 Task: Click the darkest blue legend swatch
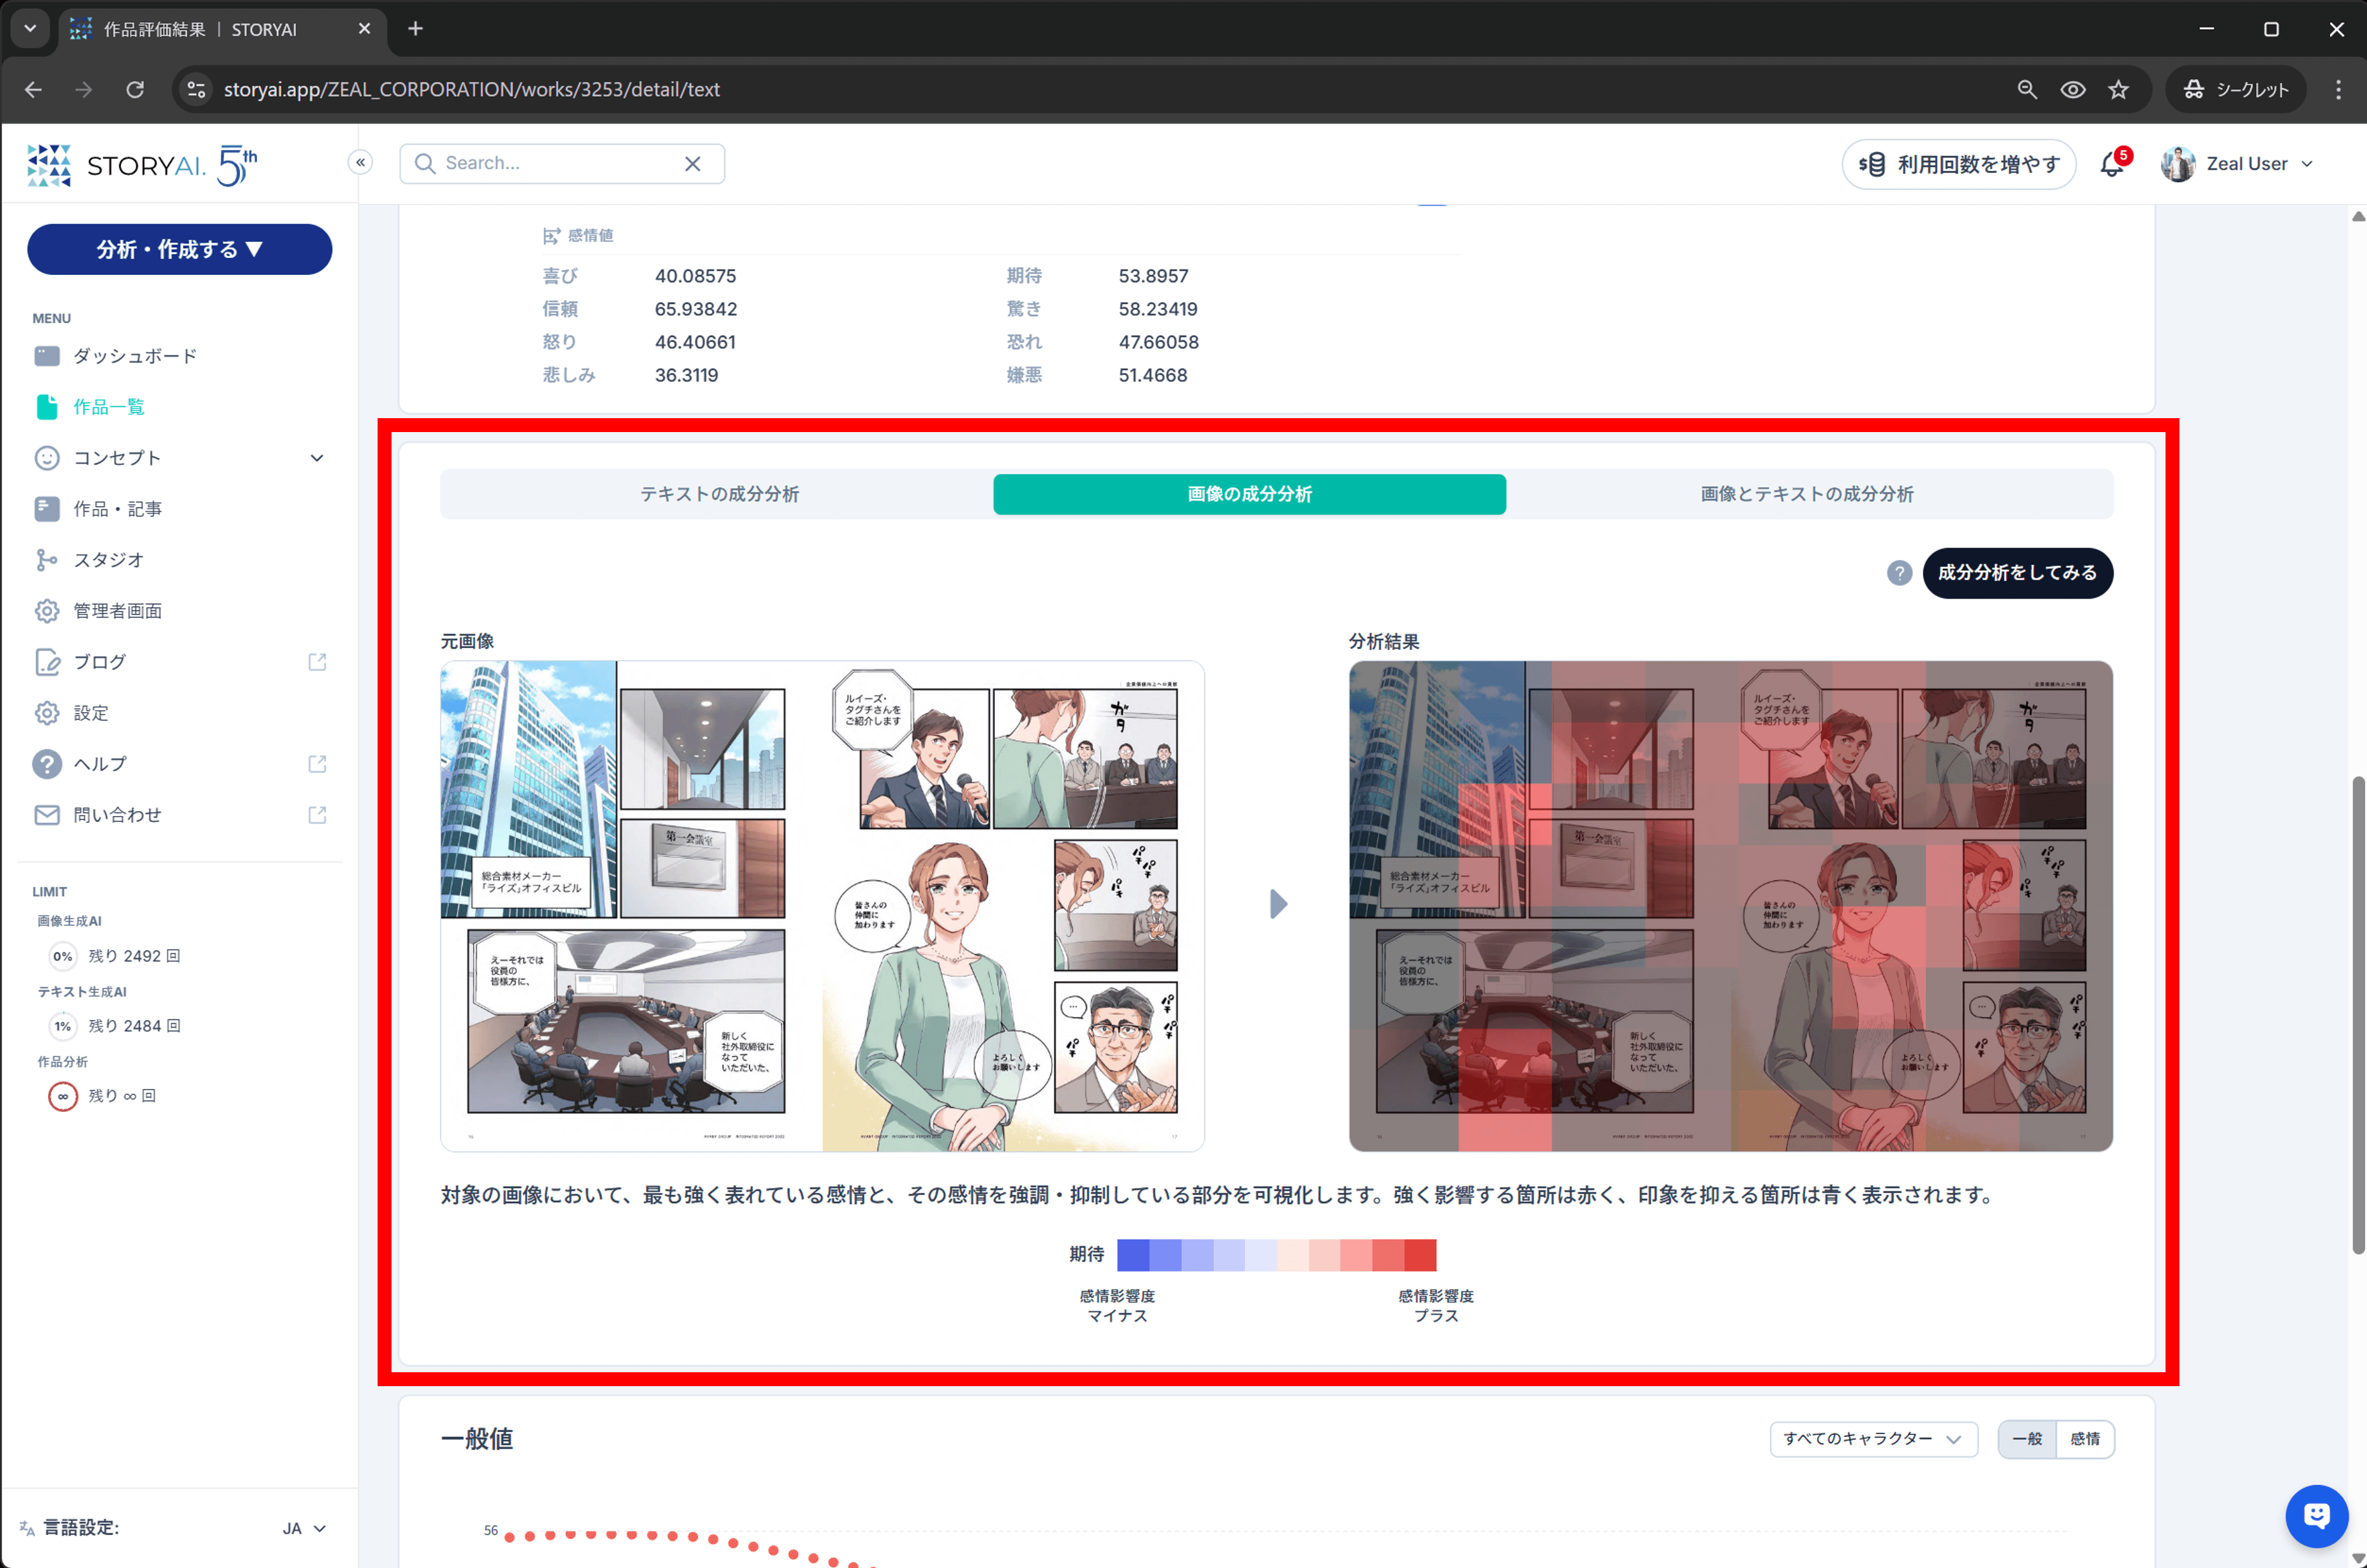point(1133,1255)
